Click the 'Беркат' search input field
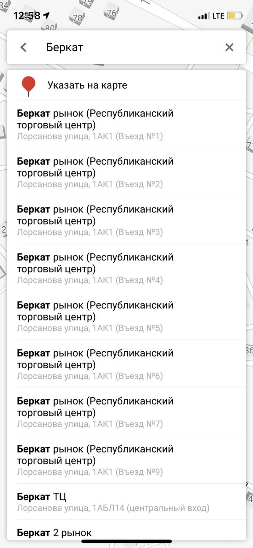 (x=126, y=47)
